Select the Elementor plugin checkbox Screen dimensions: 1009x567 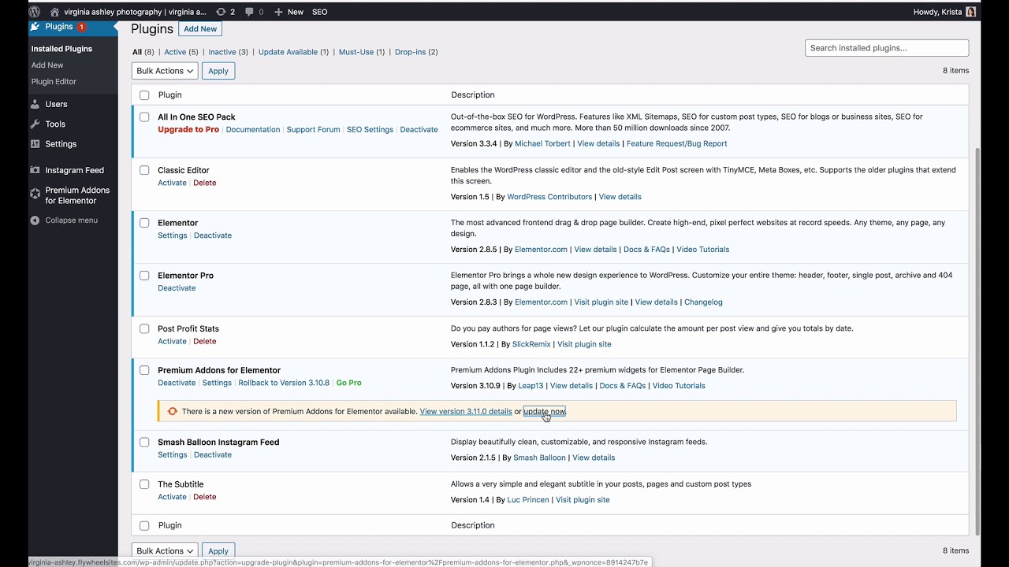pos(144,223)
